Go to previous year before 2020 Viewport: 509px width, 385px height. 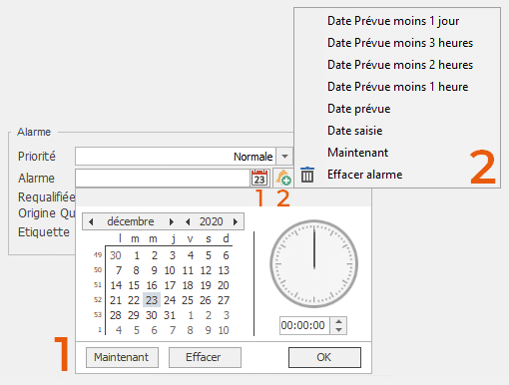pos(188,221)
